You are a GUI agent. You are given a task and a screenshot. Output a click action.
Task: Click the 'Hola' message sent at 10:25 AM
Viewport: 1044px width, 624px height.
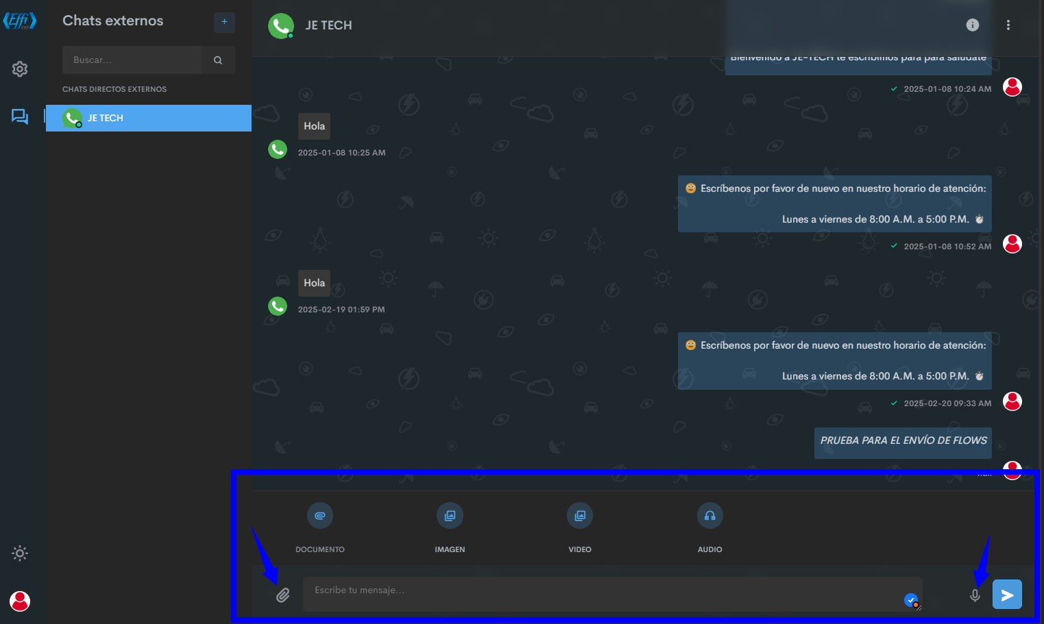[x=315, y=126]
